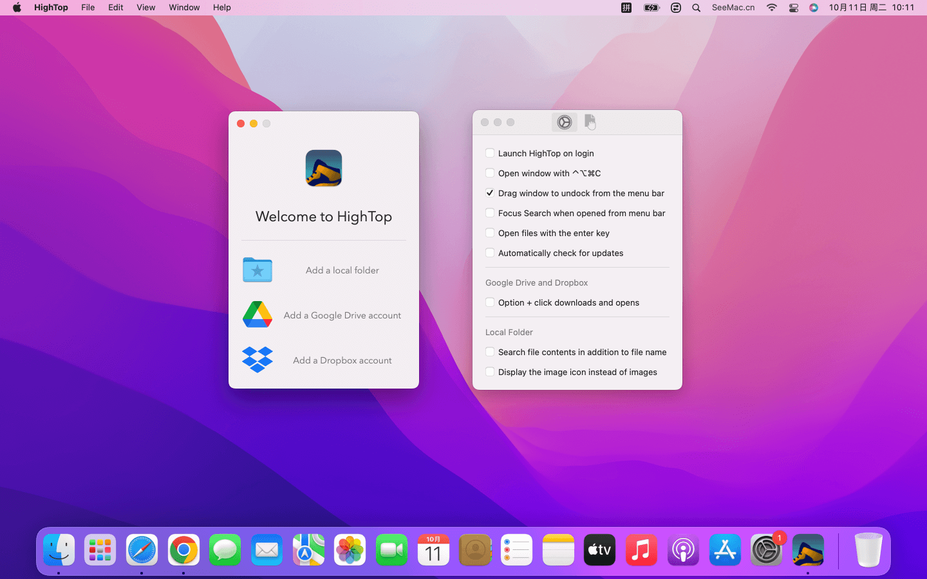Open Spotlight search in the menu bar

tap(696, 8)
